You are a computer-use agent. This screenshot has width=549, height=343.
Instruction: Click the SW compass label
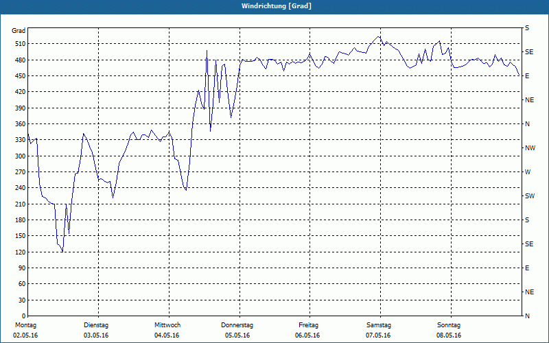530,196
